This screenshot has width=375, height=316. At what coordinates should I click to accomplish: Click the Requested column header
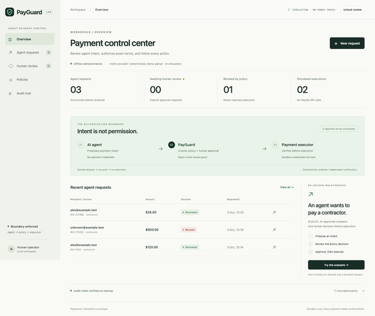(233, 199)
